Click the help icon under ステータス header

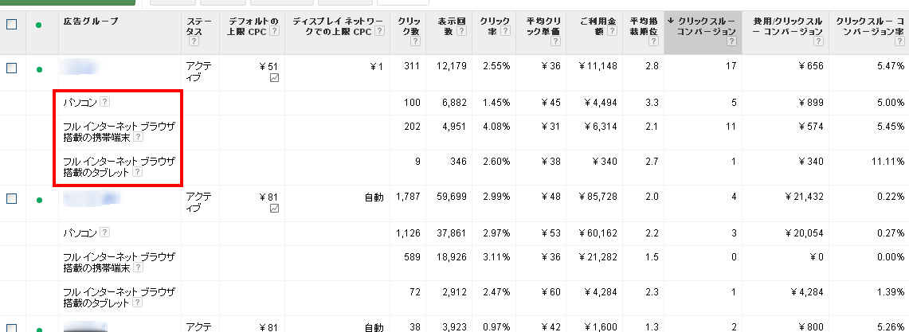(193, 41)
